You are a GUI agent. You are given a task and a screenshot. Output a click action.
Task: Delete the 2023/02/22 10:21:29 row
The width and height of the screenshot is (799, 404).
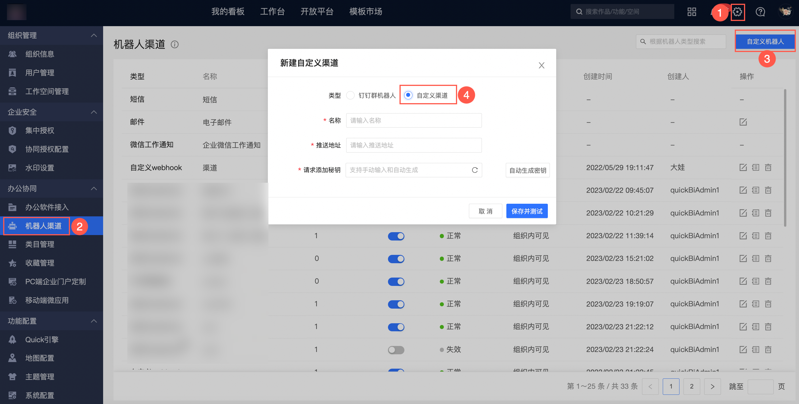click(768, 213)
